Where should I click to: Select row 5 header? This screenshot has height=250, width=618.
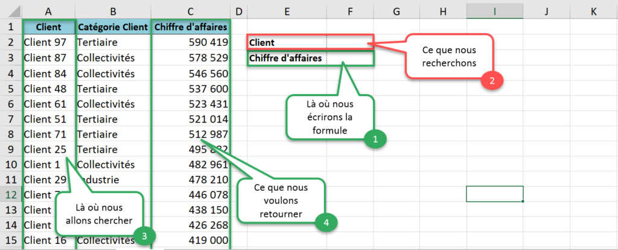point(11,88)
